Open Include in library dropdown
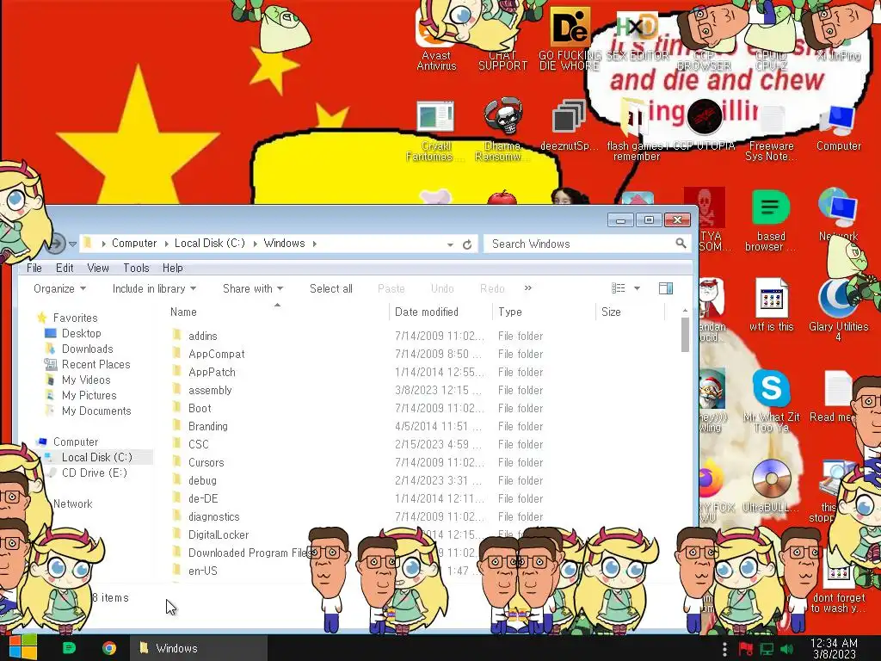The image size is (881, 661). point(154,288)
